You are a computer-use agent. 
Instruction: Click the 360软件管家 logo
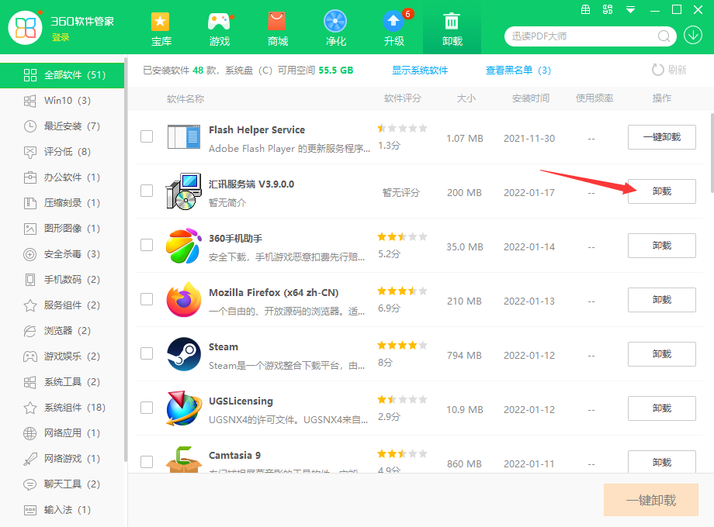coord(25,28)
